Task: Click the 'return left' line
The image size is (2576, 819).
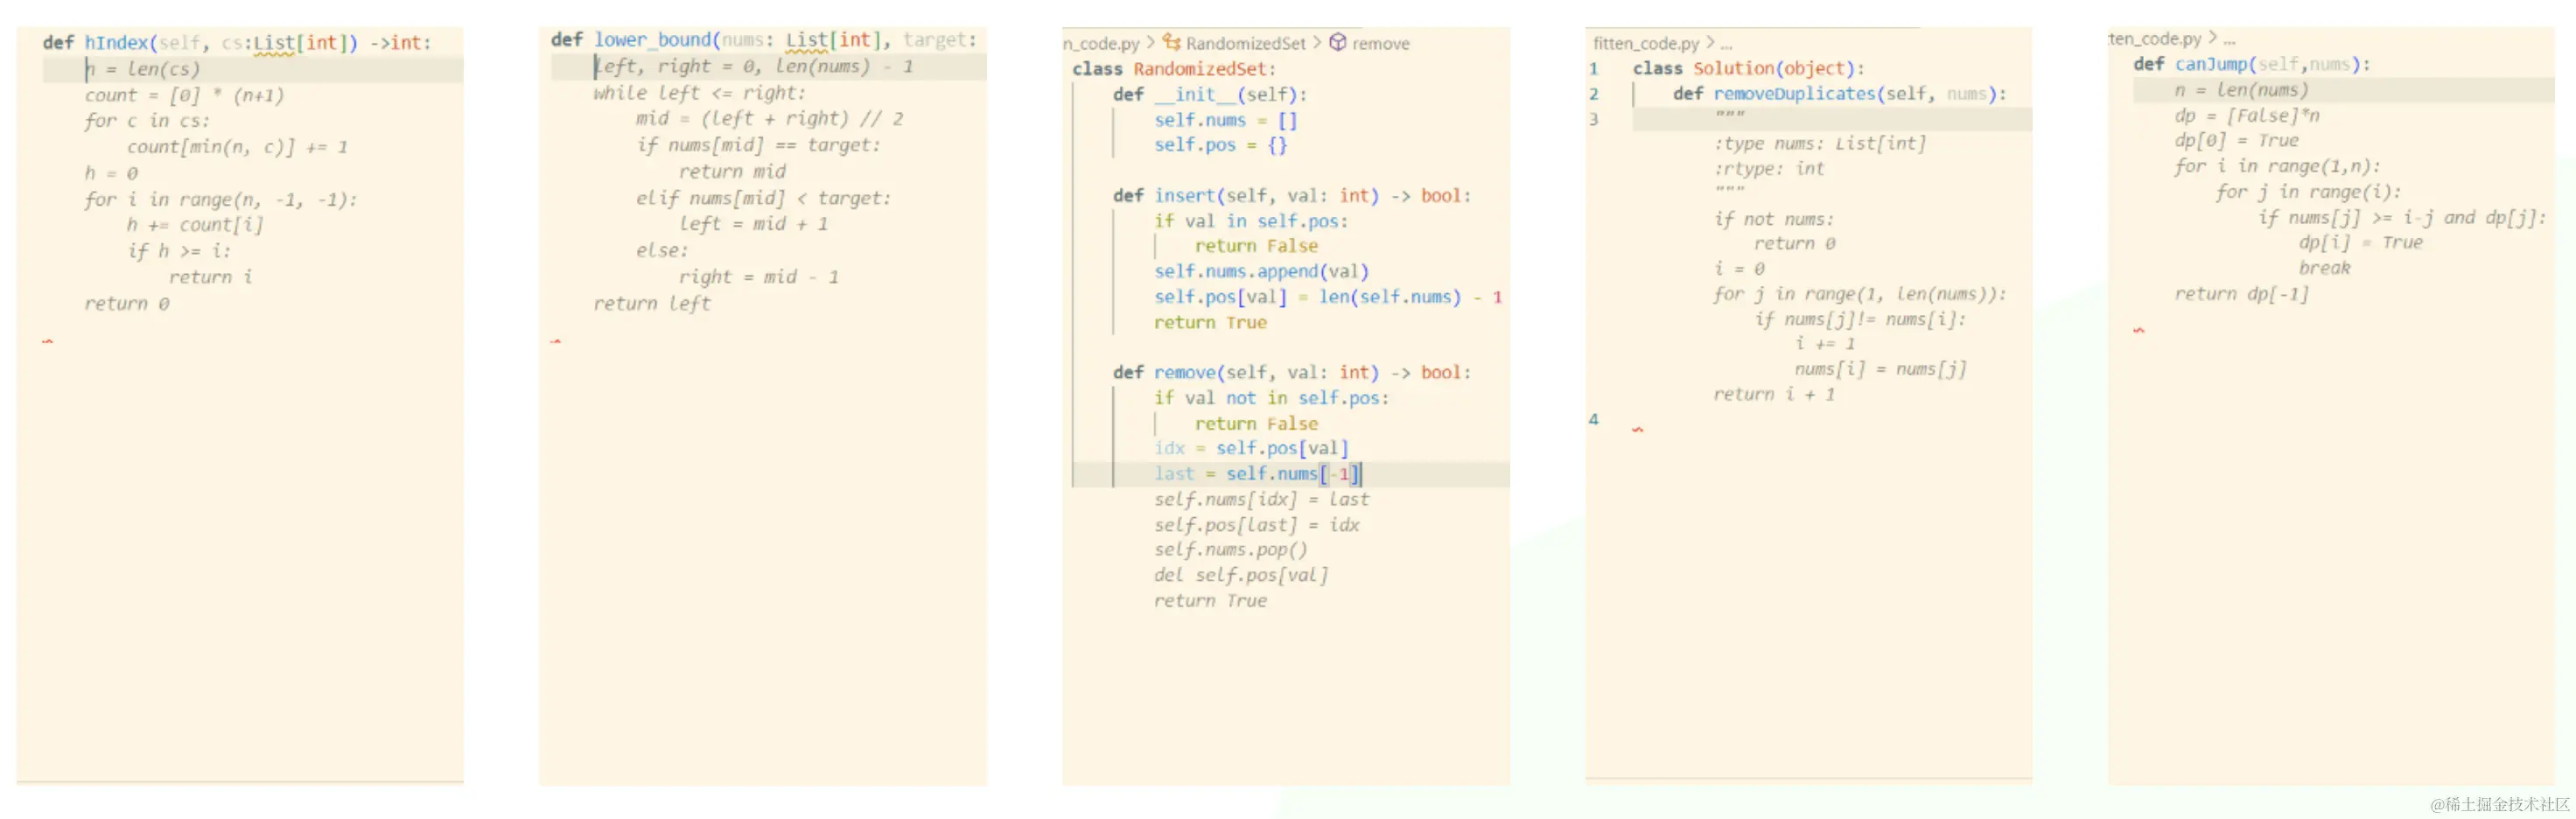Action: click(652, 303)
